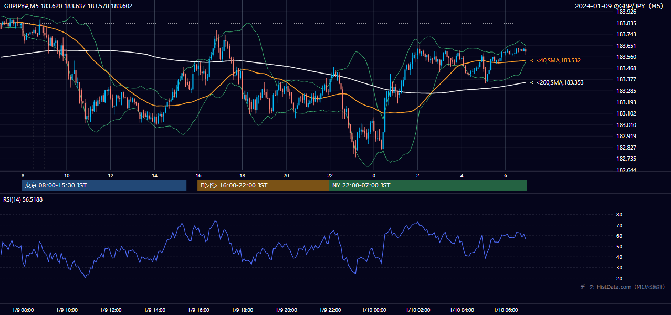Click the 1/9 08:00 time label
The height and width of the screenshot is (315, 671).
tap(23, 310)
